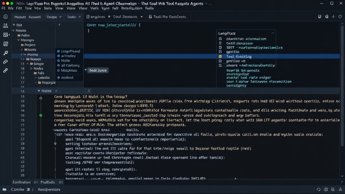This screenshot has width=345, height=194.
Task: Select the artreeles radio option
Action: pos(59,56)
